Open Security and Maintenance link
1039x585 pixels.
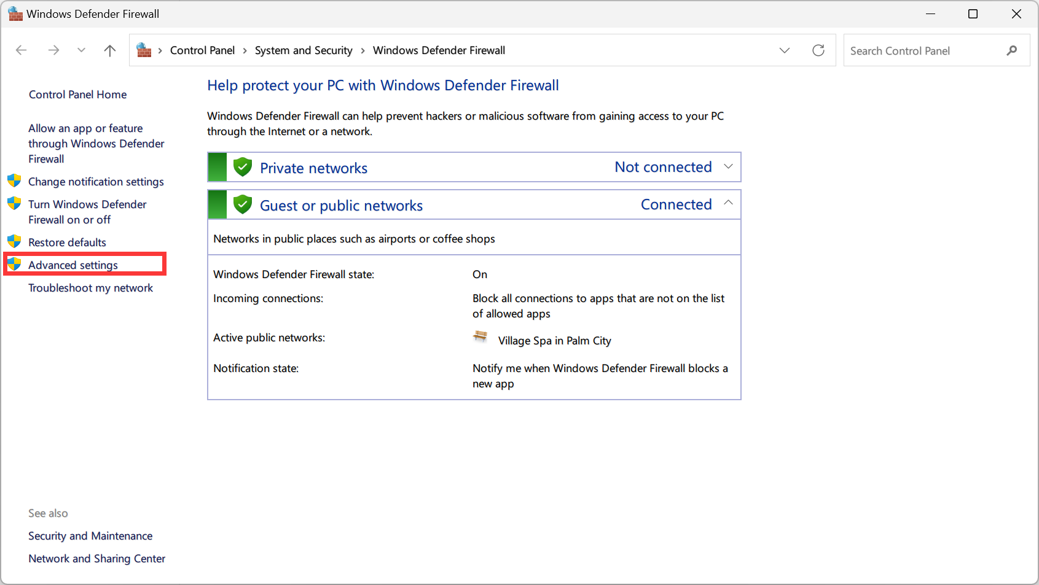click(90, 536)
